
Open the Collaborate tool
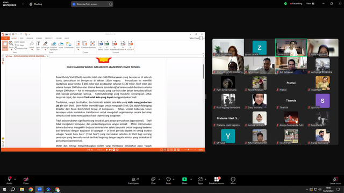(69, 45)
